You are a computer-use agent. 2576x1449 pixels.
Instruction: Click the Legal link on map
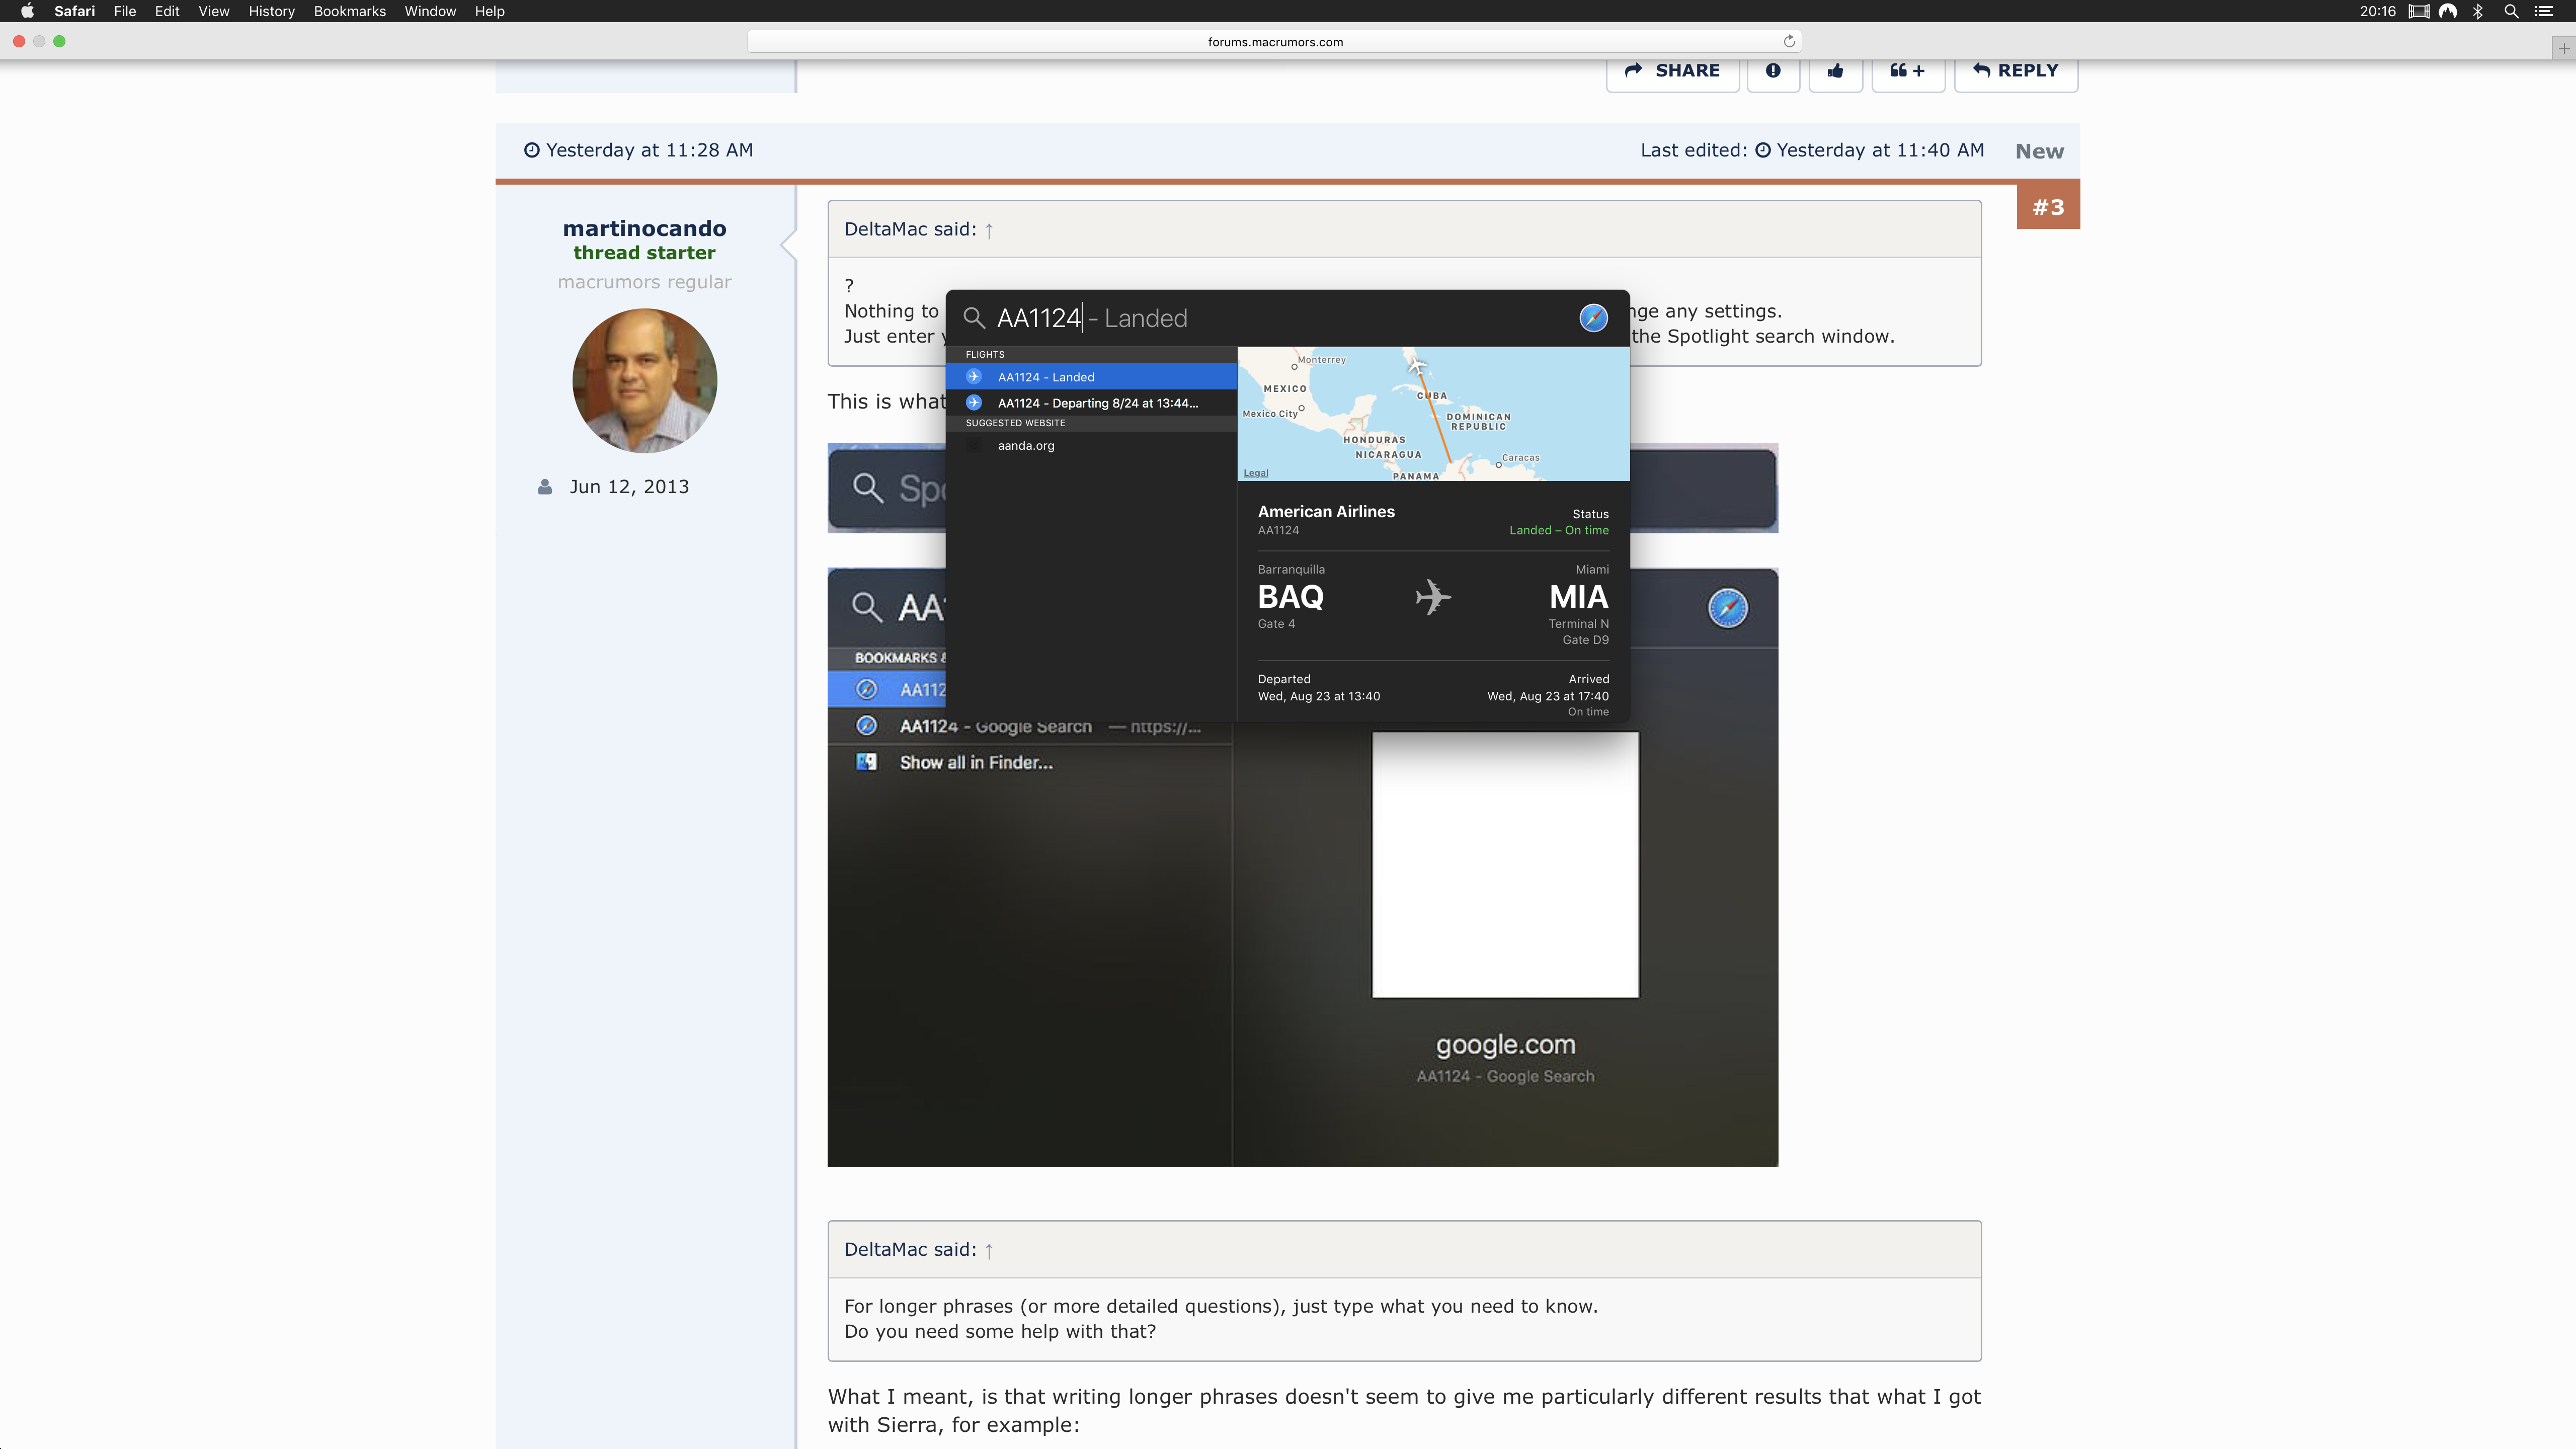pos(1255,473)
